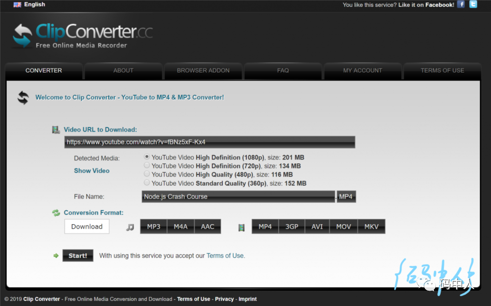Click the File Name input field
The width and height of the screenshot is (491, 306).
[x=238, y=197]
